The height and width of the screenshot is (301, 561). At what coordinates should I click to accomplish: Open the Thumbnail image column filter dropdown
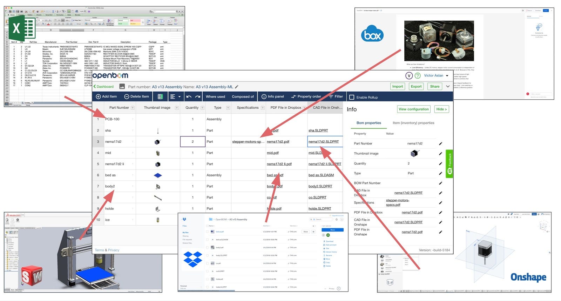pos(177,108)
